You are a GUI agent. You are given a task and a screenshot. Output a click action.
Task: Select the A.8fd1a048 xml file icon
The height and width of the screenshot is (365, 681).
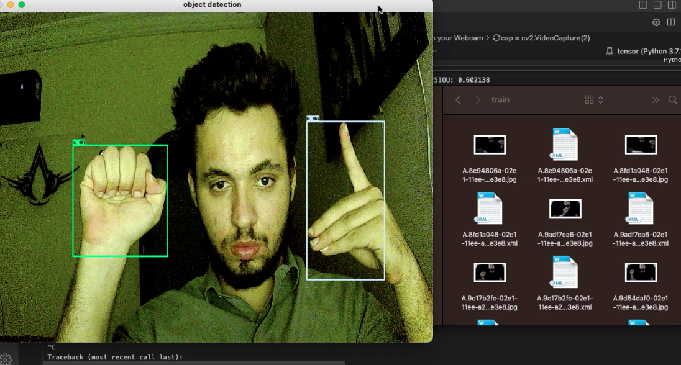[490, 209]
